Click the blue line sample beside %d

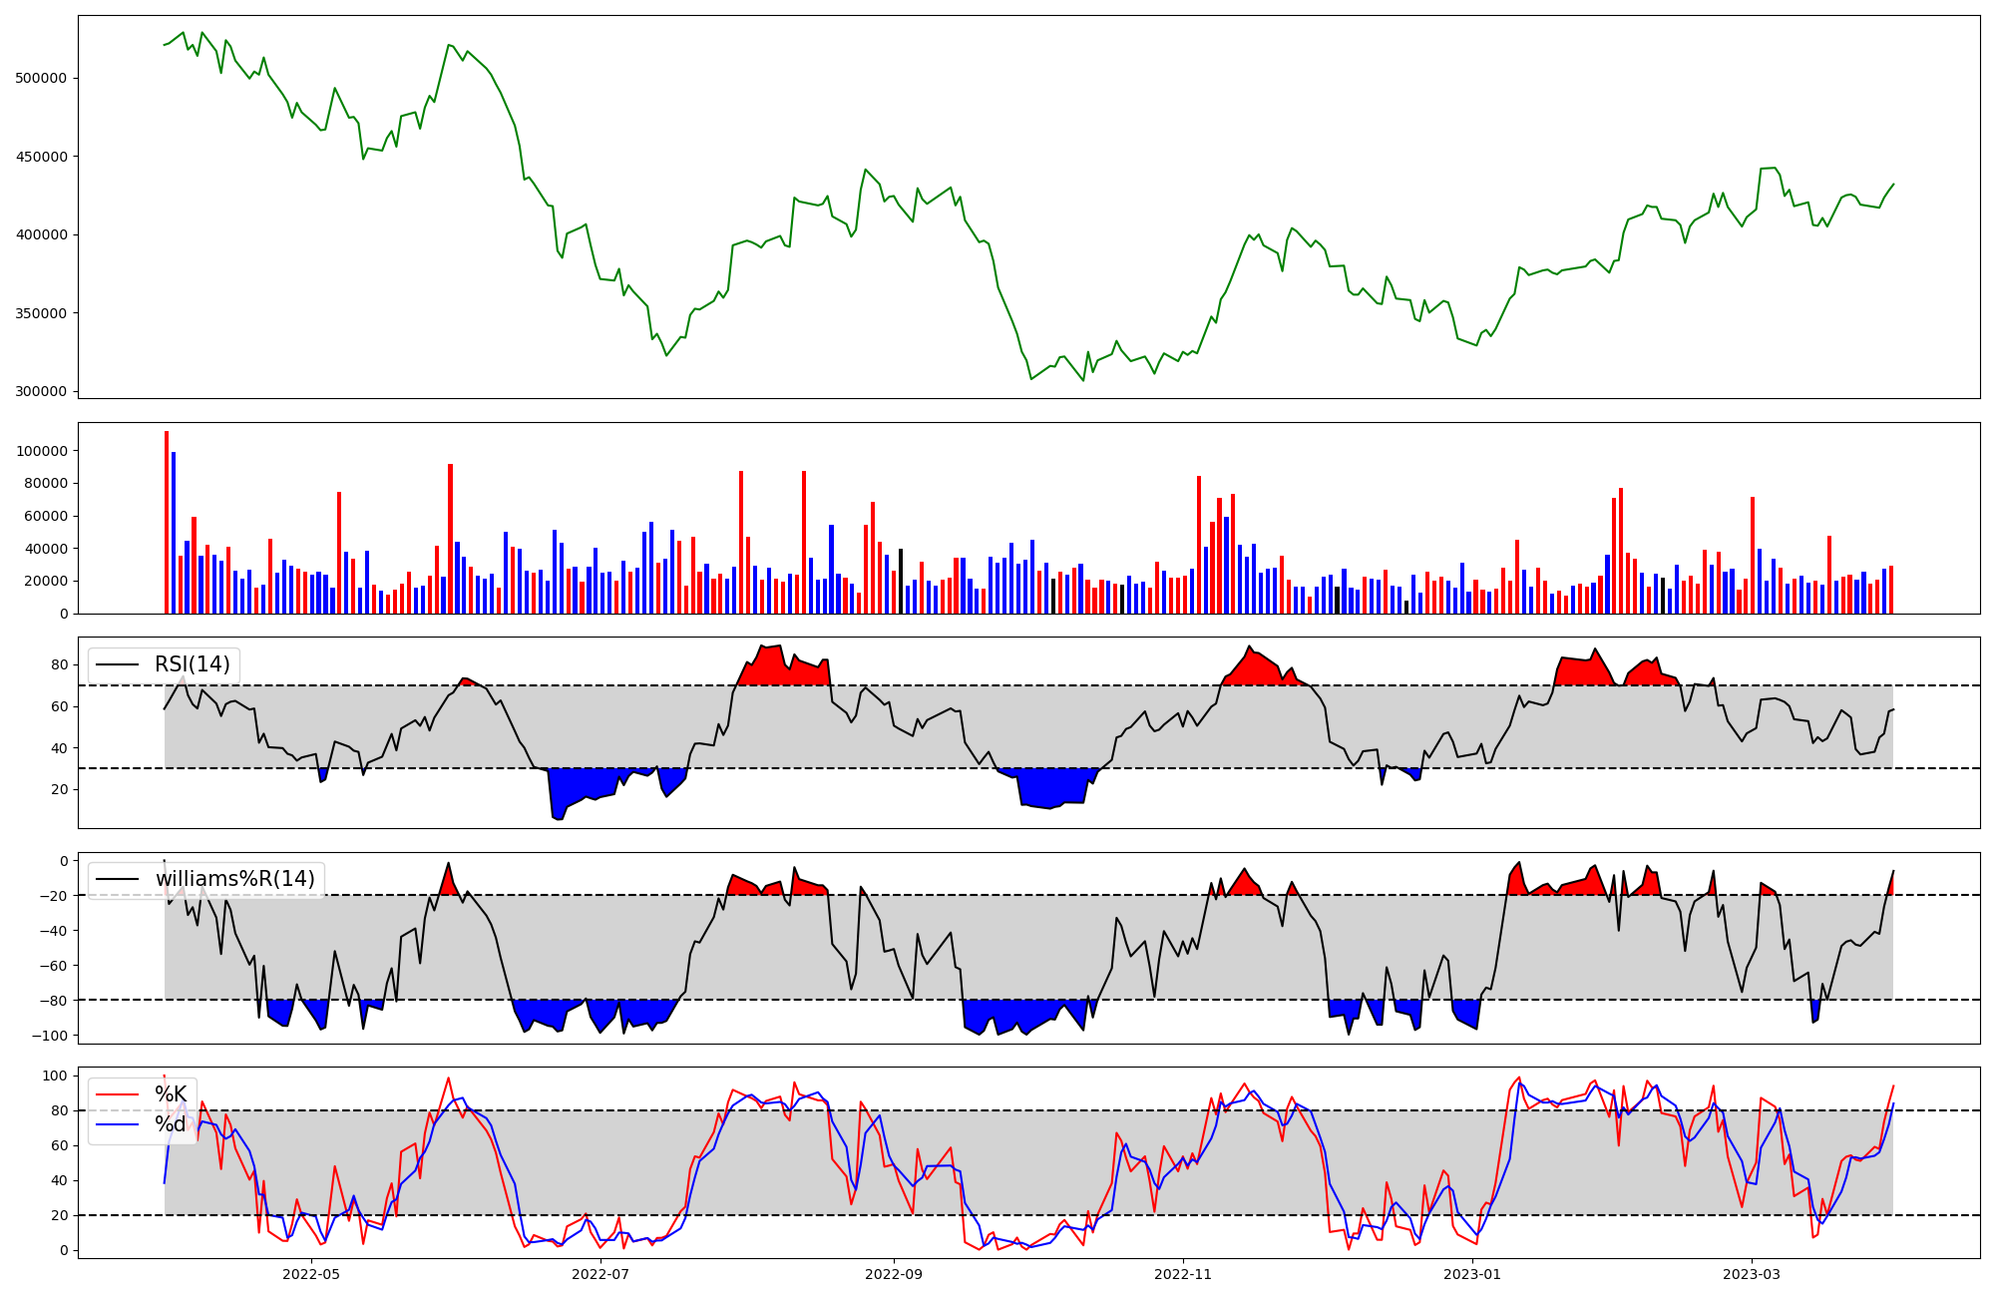117,1124
